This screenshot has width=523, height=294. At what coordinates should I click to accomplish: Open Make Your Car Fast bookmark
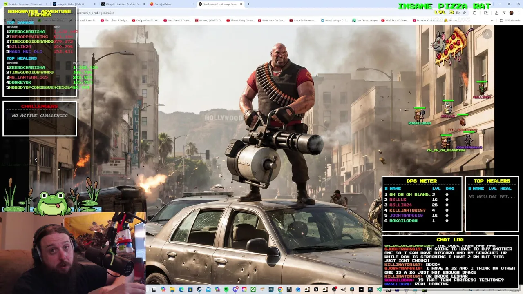point(272,20)
